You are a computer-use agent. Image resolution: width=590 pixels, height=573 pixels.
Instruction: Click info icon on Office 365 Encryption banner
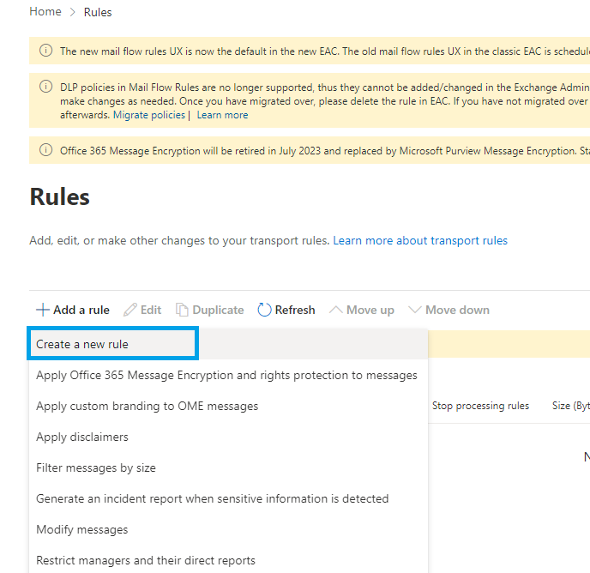(x=46, y=150)
